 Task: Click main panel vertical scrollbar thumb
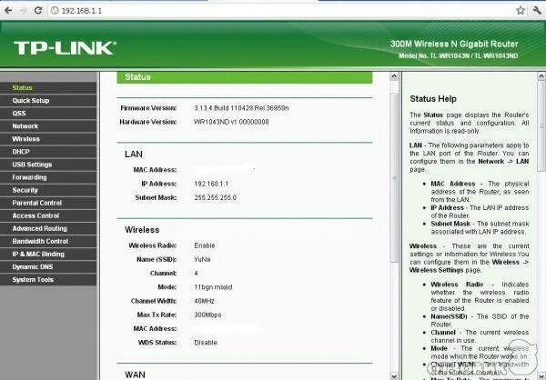pyautogui.click(x=394, y=177)
